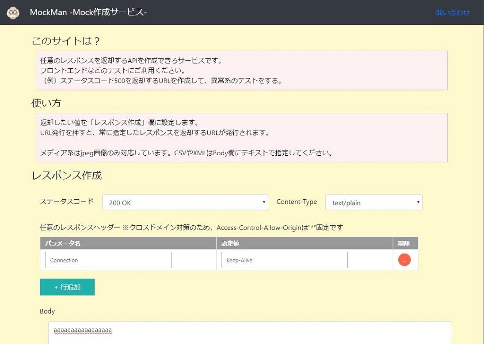Delete the header row with red minus button
Screen dimensions: 484x344
pos(404,260)
